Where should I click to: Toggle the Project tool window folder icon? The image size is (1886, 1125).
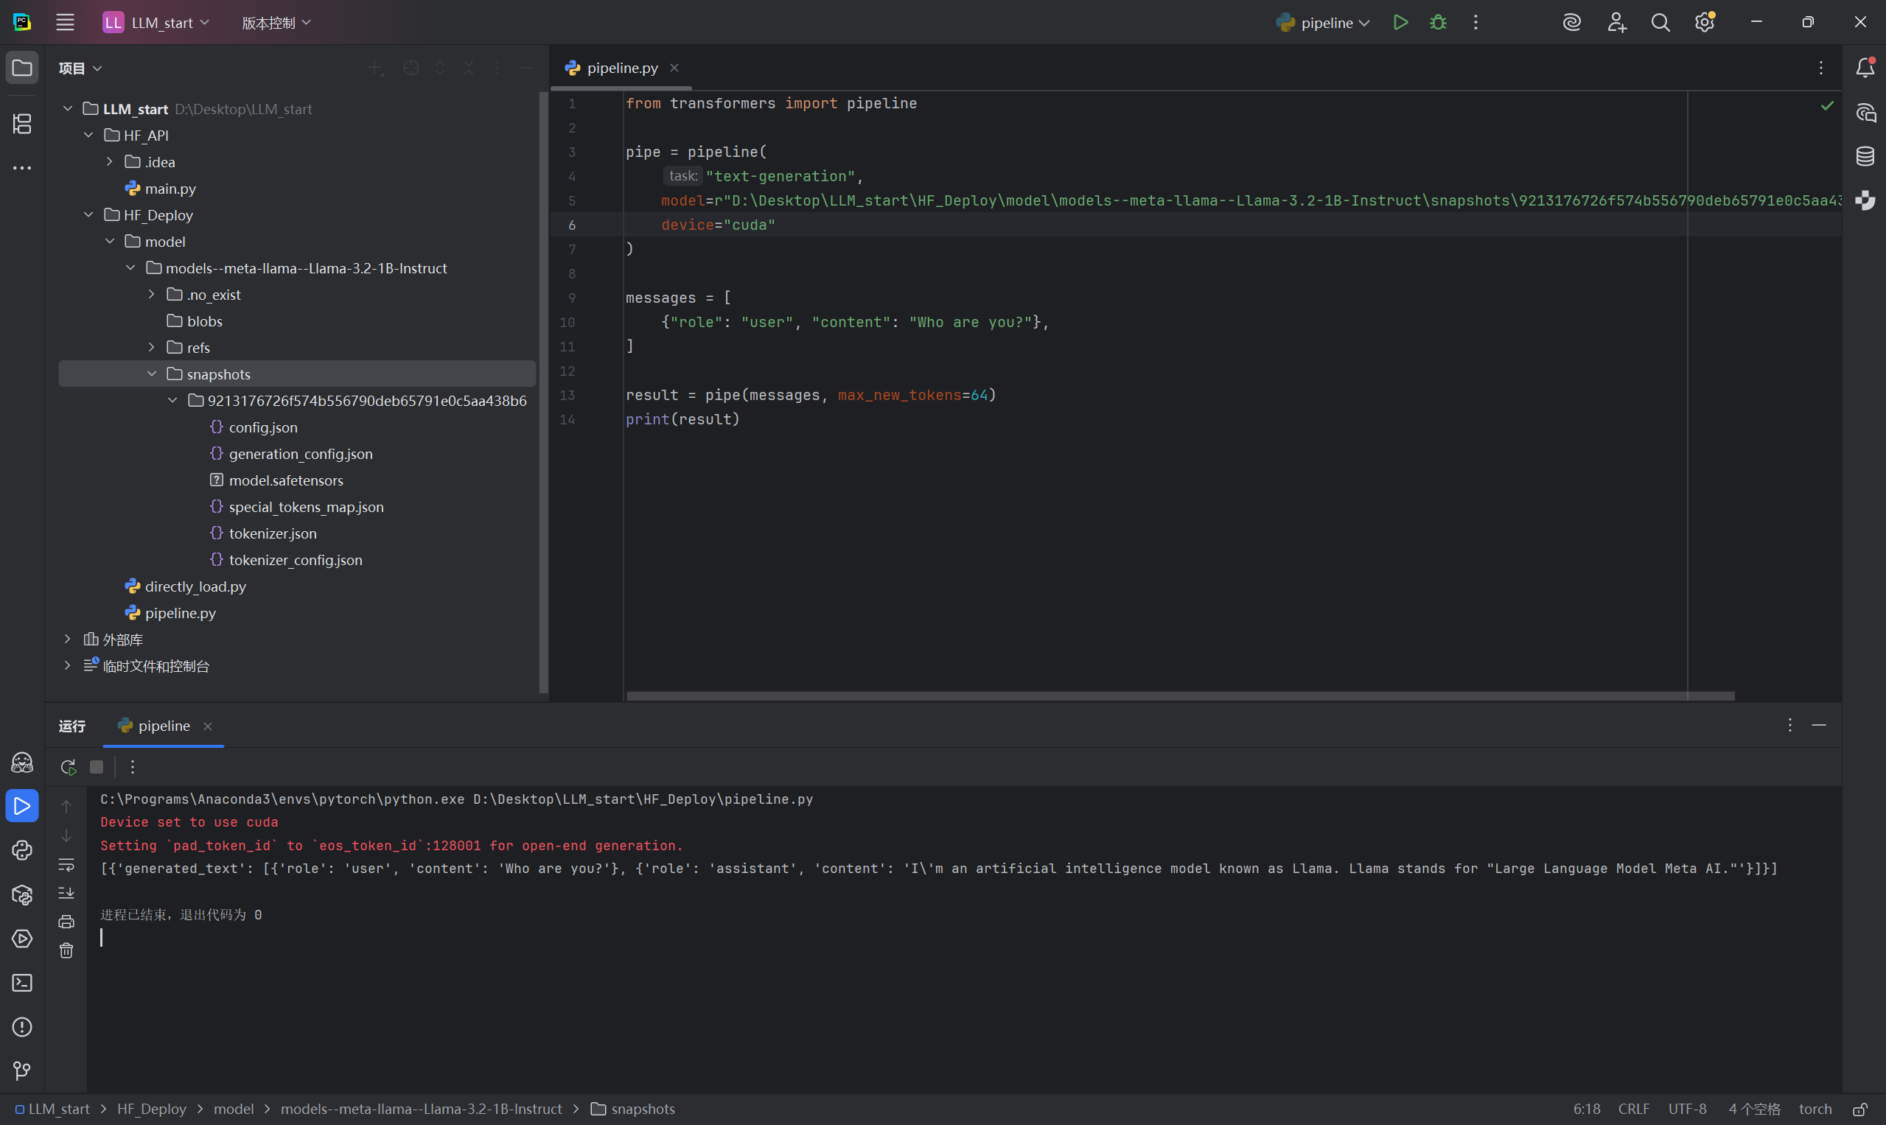point(22,69)
